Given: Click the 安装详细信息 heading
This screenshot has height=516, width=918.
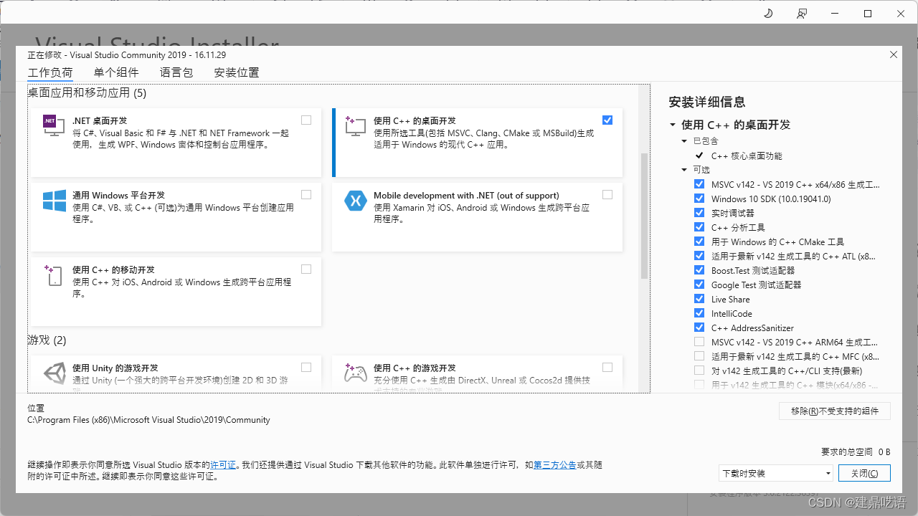Looking at the screenshot, I should point(707,102).
